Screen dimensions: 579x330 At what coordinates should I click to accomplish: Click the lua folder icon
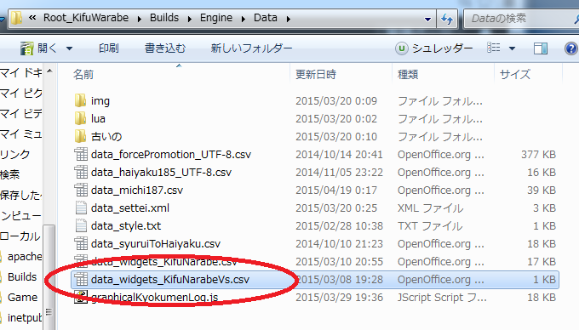click(x=80, y=118)
